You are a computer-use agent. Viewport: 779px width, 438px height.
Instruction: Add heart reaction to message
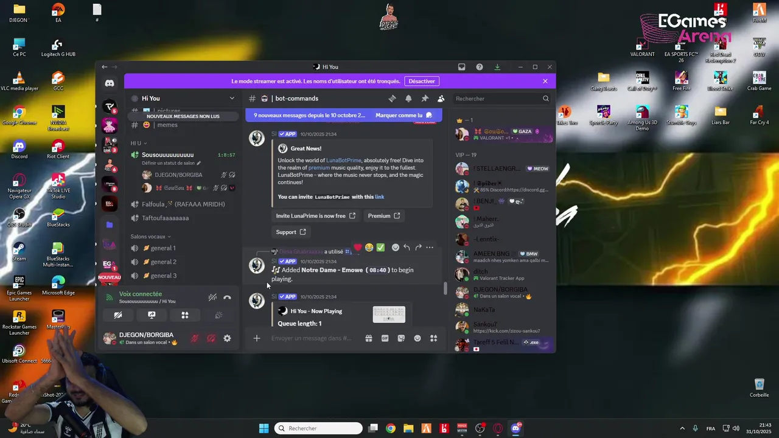[x=358, y=248]
